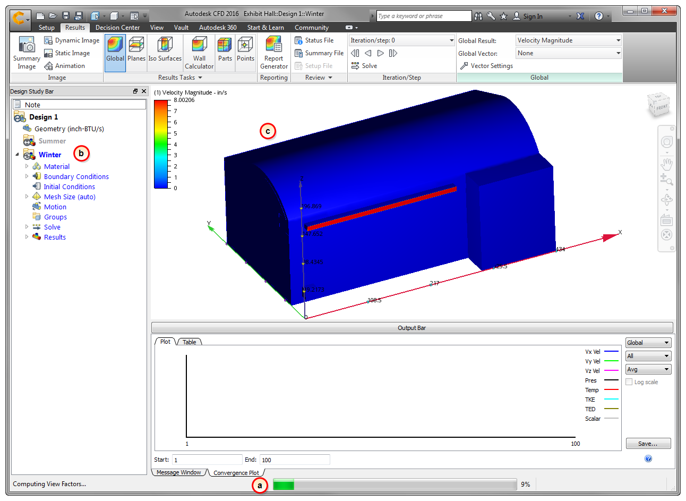This screenshot has width=686, height=501.
Task: Open the Avg dropdown in convergence plot
Action: click(x=648, y=369)
